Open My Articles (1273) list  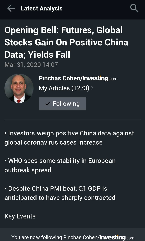(64, 88)
